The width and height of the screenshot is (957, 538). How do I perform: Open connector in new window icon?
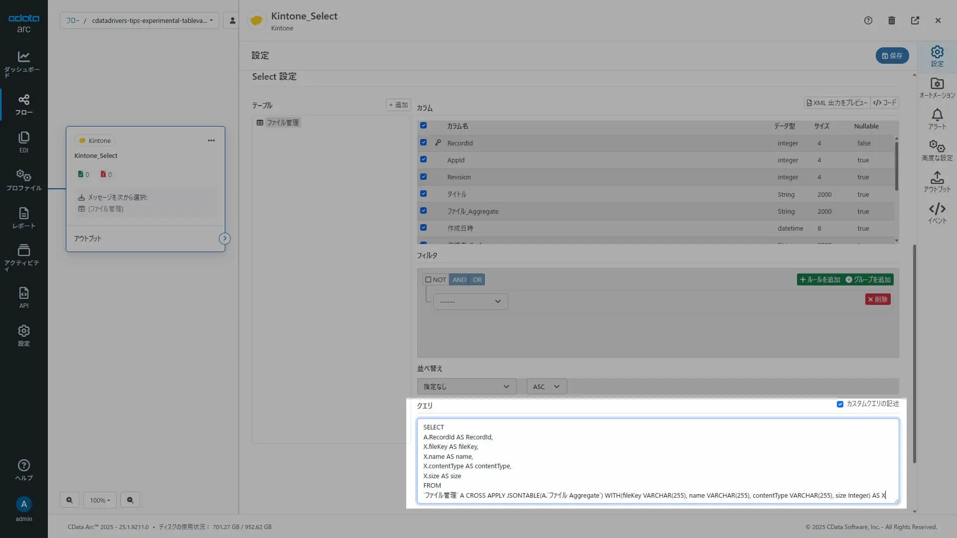pos(915,20)
